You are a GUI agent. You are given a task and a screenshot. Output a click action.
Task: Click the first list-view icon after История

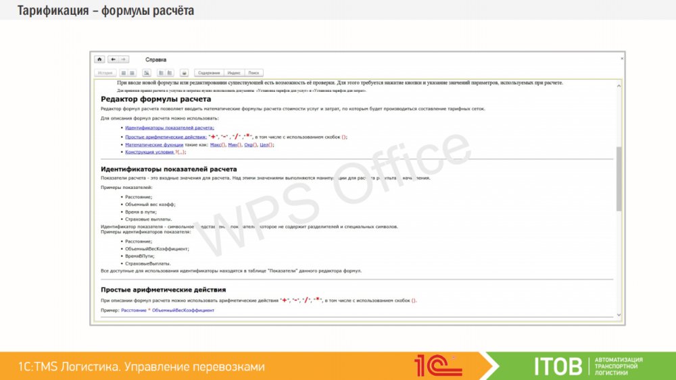tap(124, 73)
